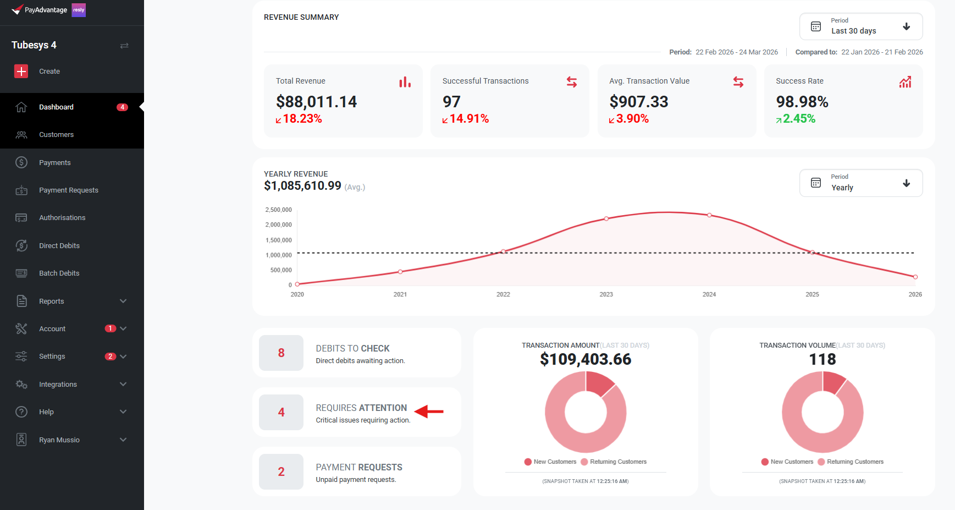Click the Payment Requests sidebar icon
This screenshot has width=955, height=510.
coord(21,190)
